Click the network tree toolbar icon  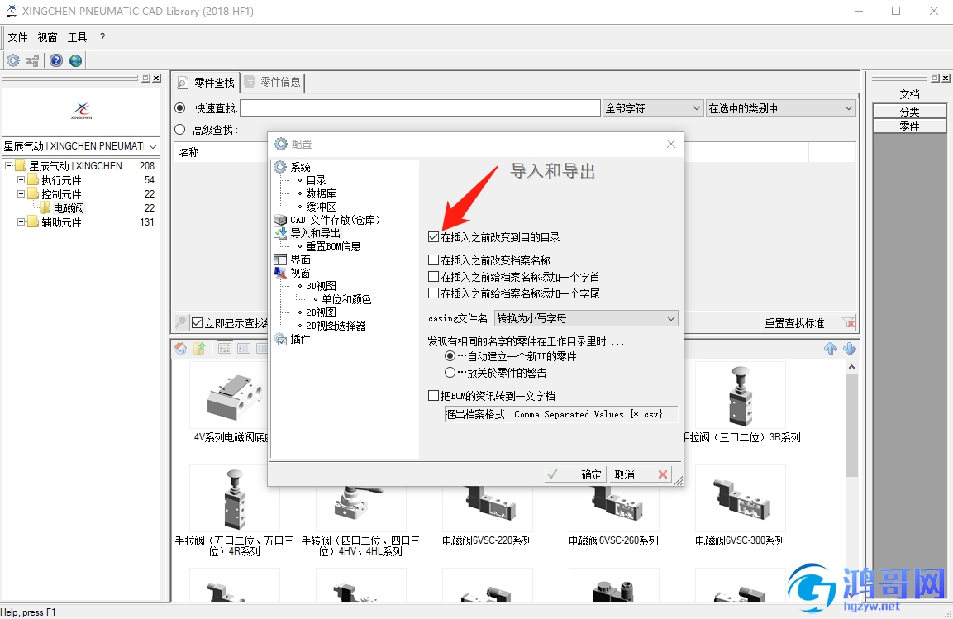click(32, 60)
